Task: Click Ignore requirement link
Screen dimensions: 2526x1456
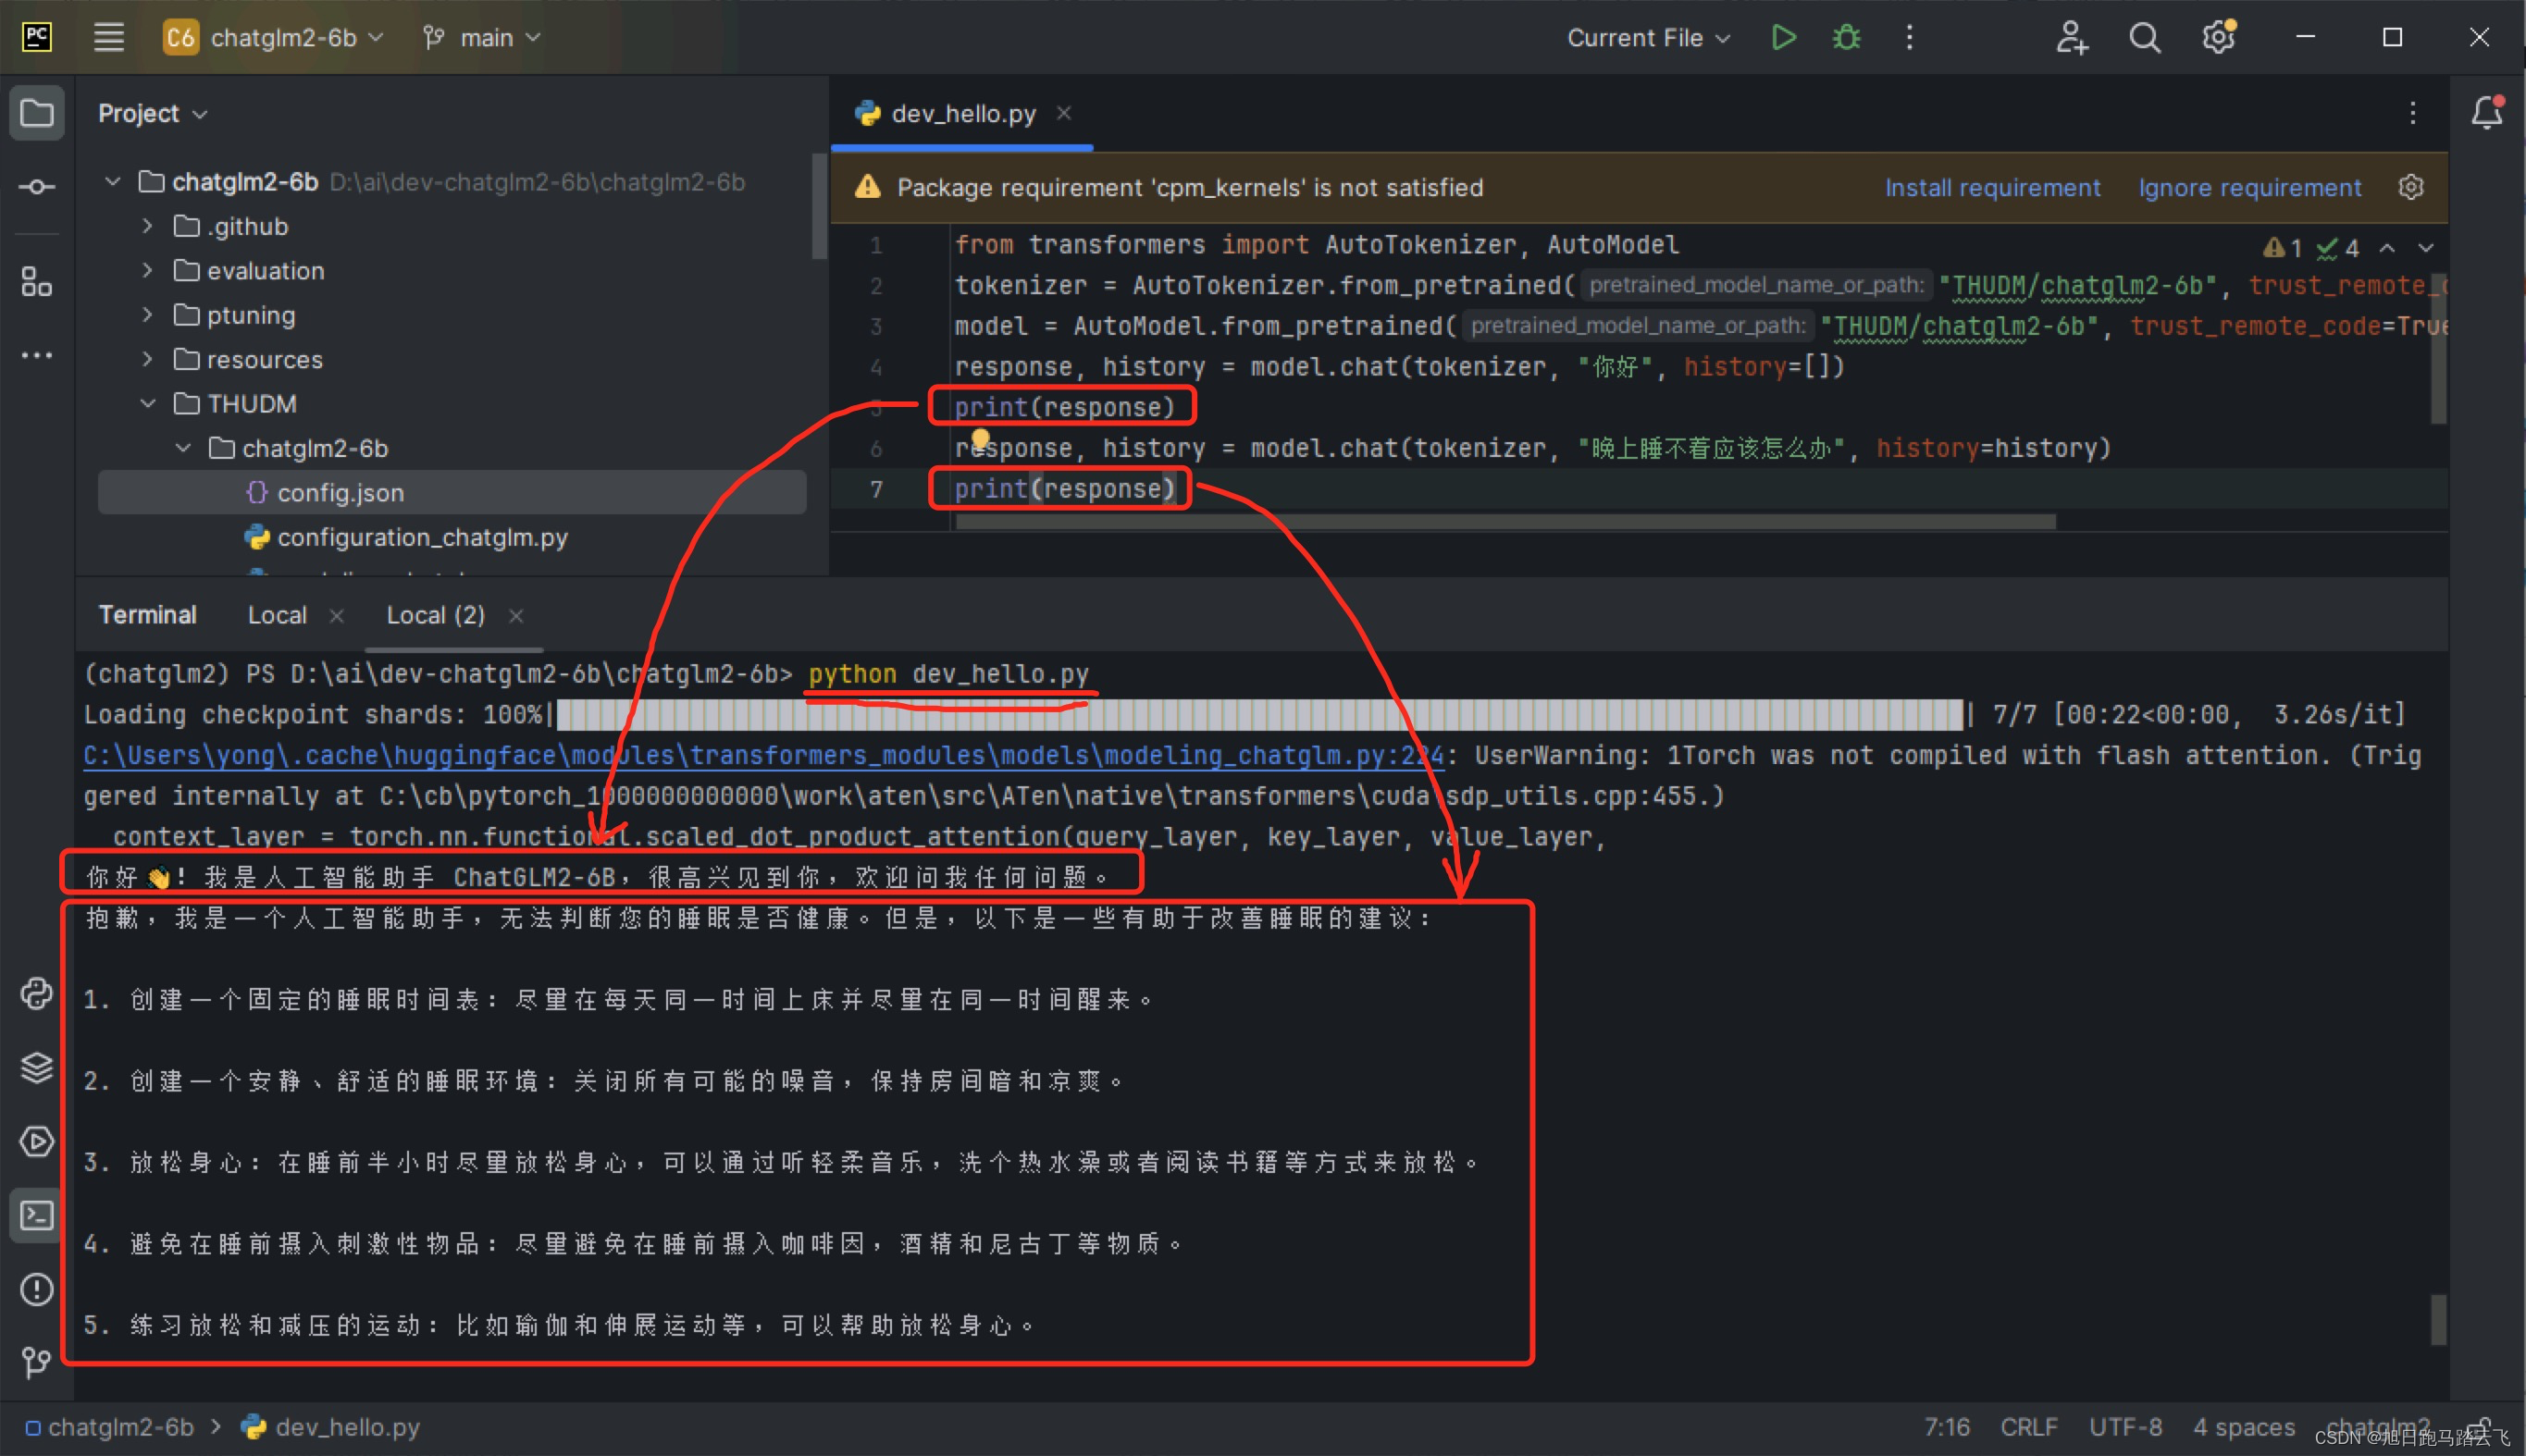Action: point(2250,187)
